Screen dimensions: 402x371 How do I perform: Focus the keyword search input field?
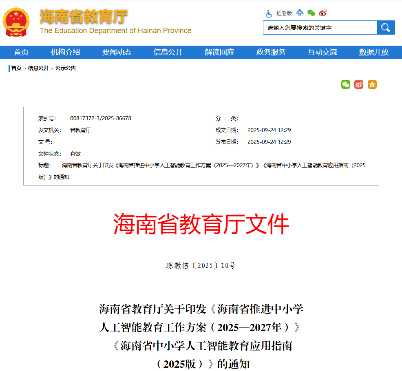pos(320,28)
